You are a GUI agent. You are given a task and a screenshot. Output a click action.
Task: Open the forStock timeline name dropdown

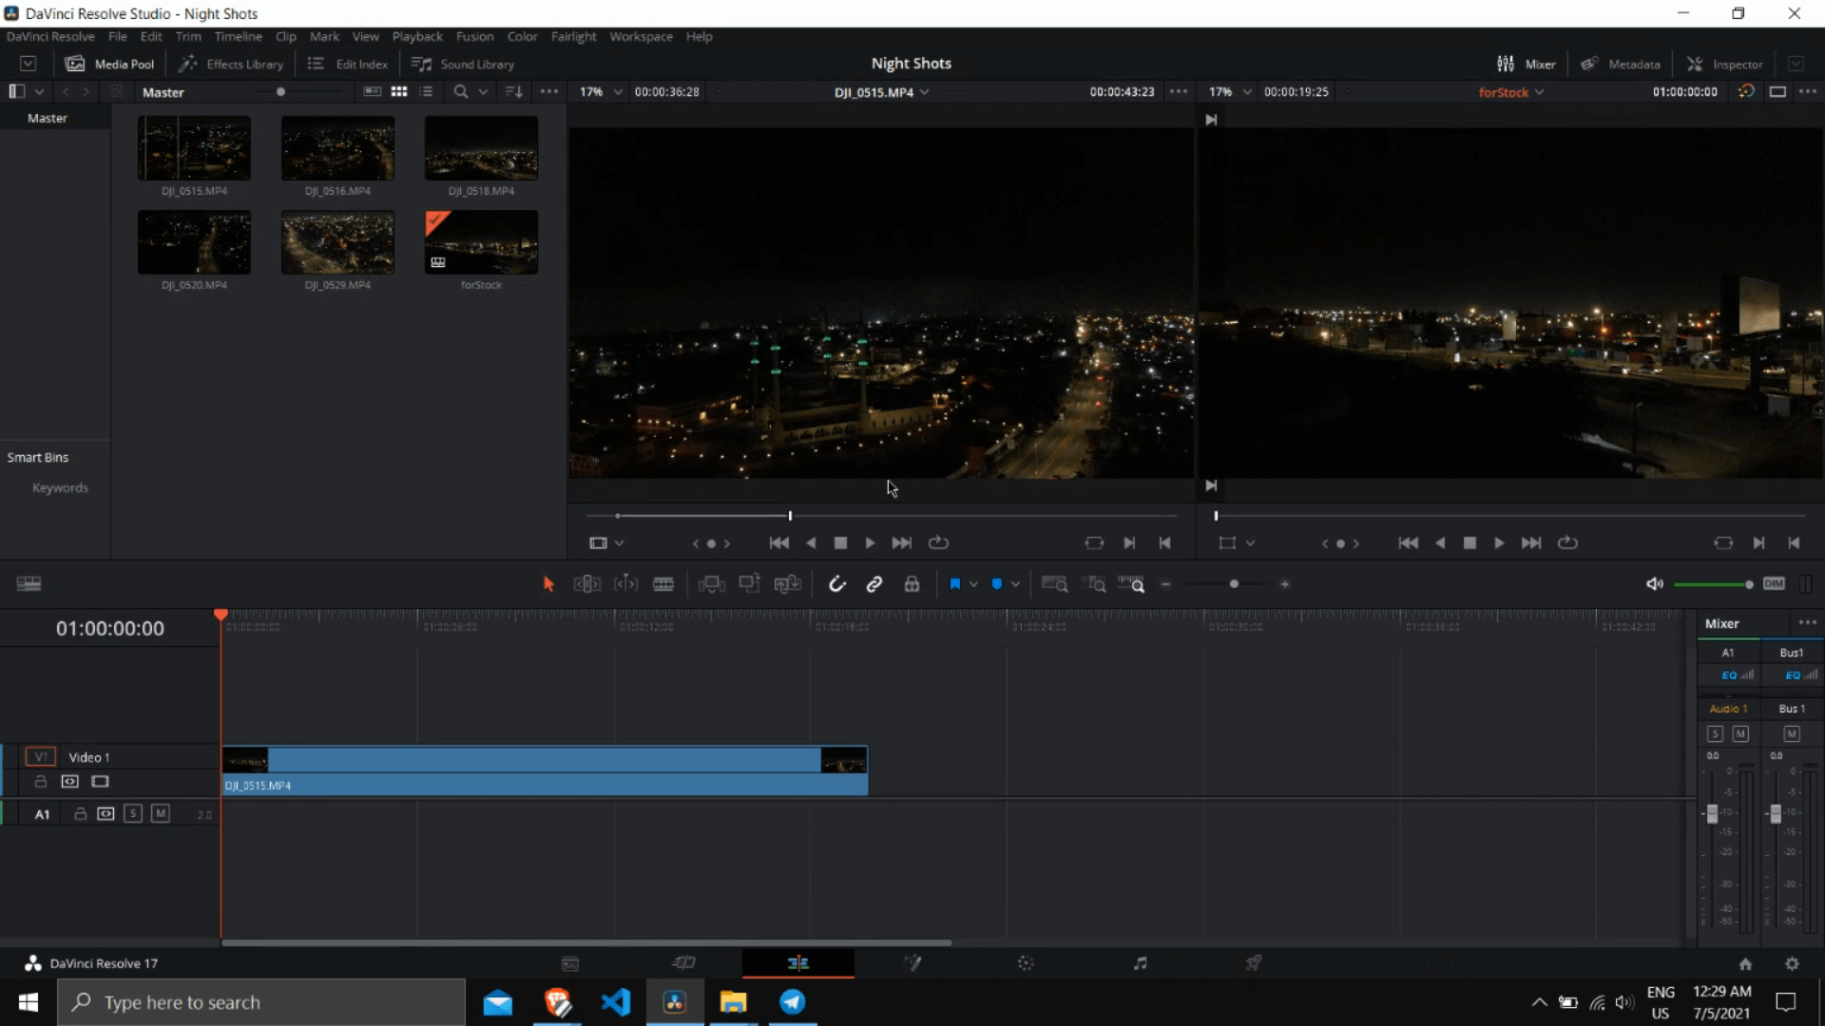point(1539,92)
